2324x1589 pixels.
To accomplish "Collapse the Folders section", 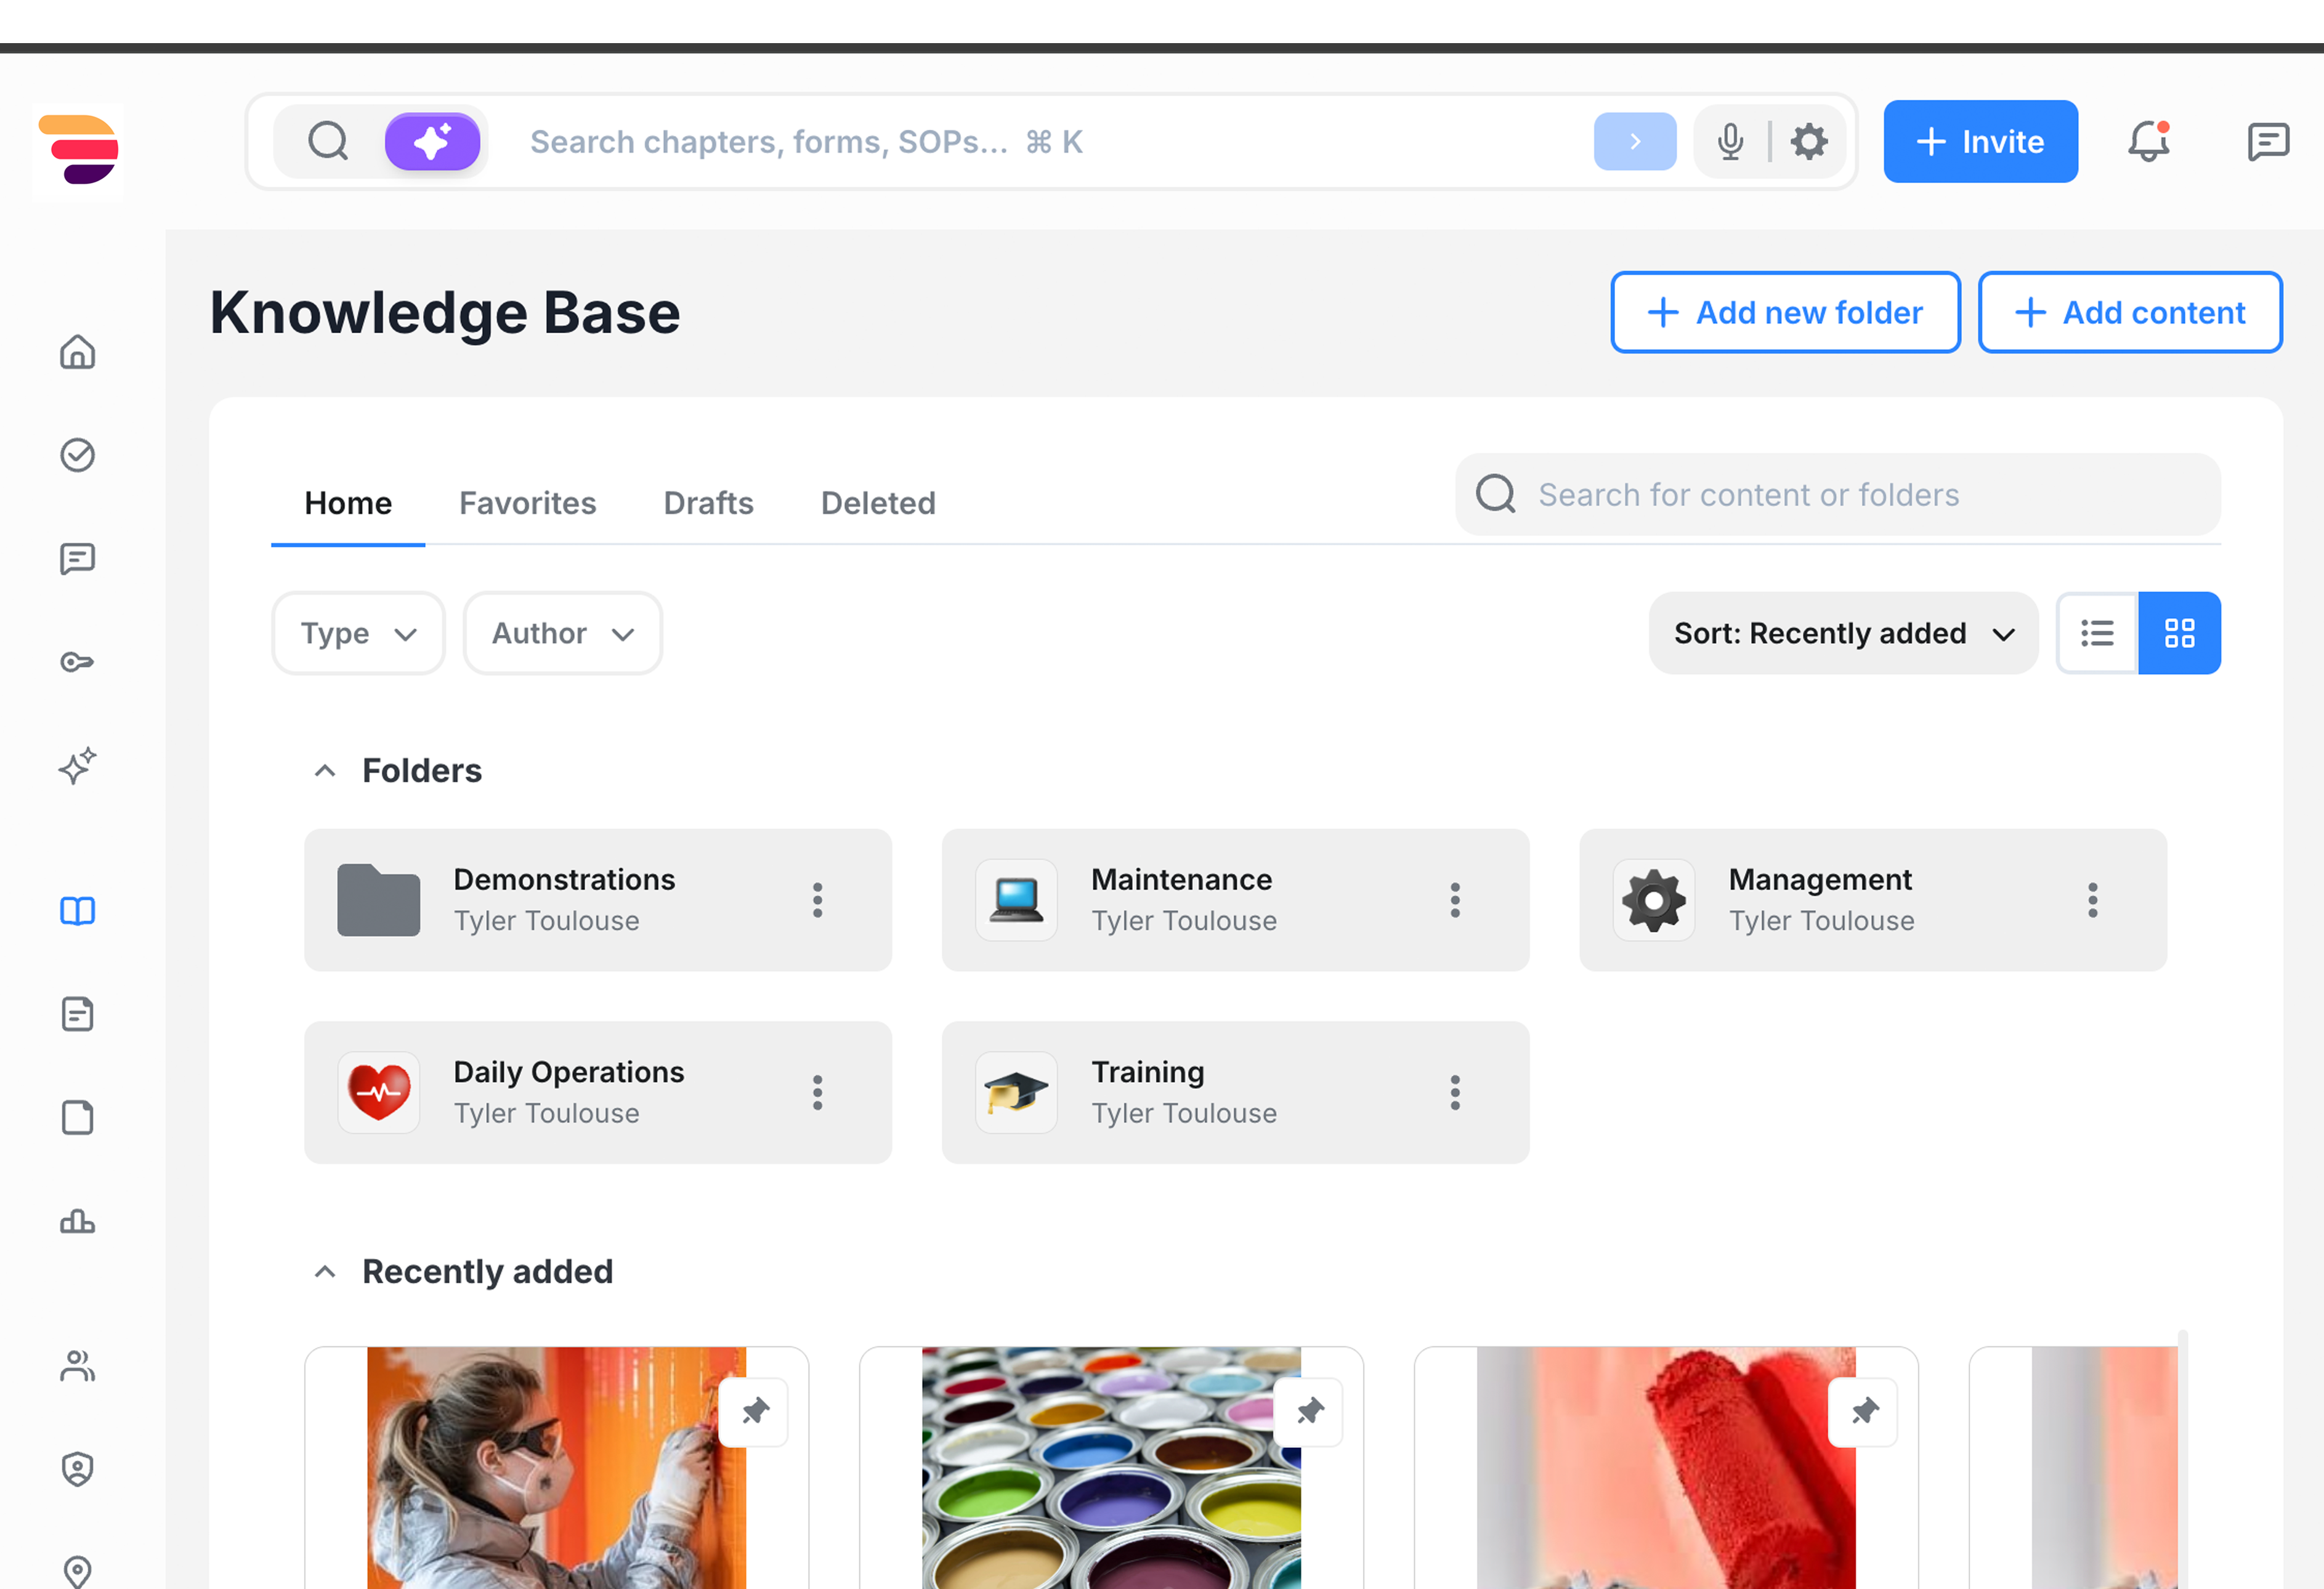I will pyautogui.click(x=325, y=771).
